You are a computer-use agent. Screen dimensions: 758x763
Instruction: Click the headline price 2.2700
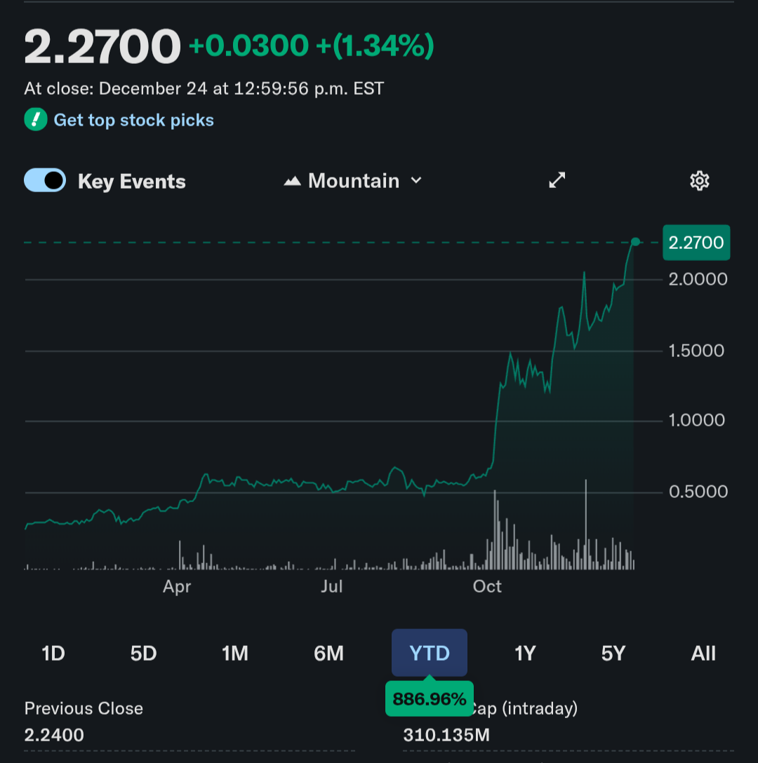click(102, 46)
